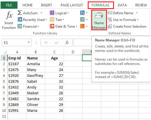The image size is (151, 120).
Task: Open Math & Trig theta icon
Action: click(x=82, y=20)
